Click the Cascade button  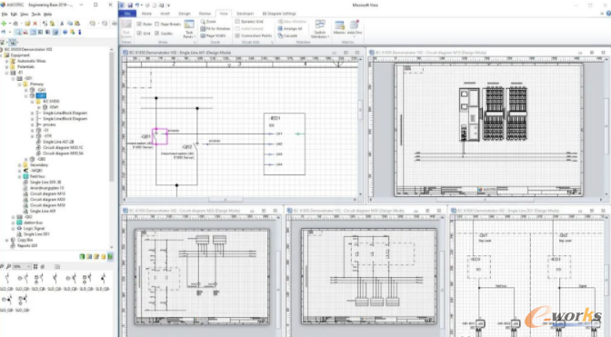click(x=288, y=35)
